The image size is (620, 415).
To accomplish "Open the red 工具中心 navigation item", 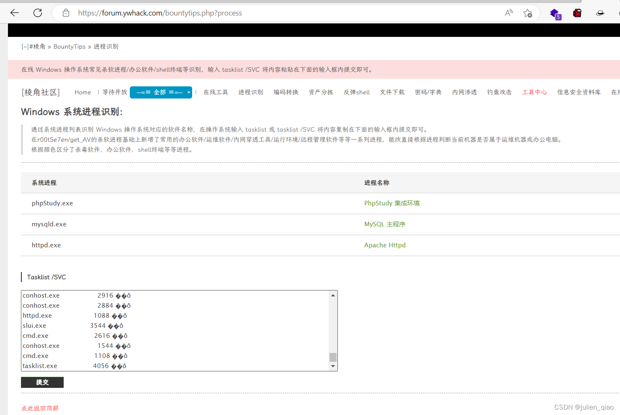I will pos(535,92).
